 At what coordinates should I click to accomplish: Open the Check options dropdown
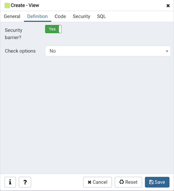(x=108, y=51)
